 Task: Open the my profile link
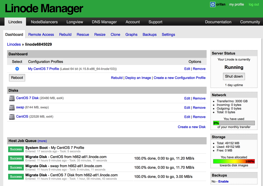coord(236,4)
